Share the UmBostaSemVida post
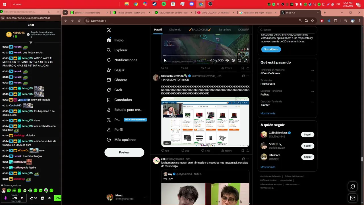The image size is (364, 205). pyautogui.click(x=248, y=151)
